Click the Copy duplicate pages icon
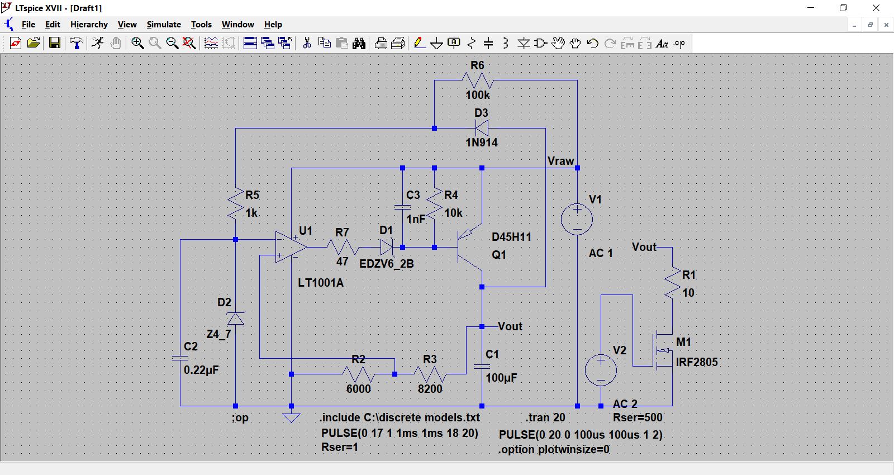The width and height of the screenshot is (894, 475). pyautogui.click(x=324, y=43)
